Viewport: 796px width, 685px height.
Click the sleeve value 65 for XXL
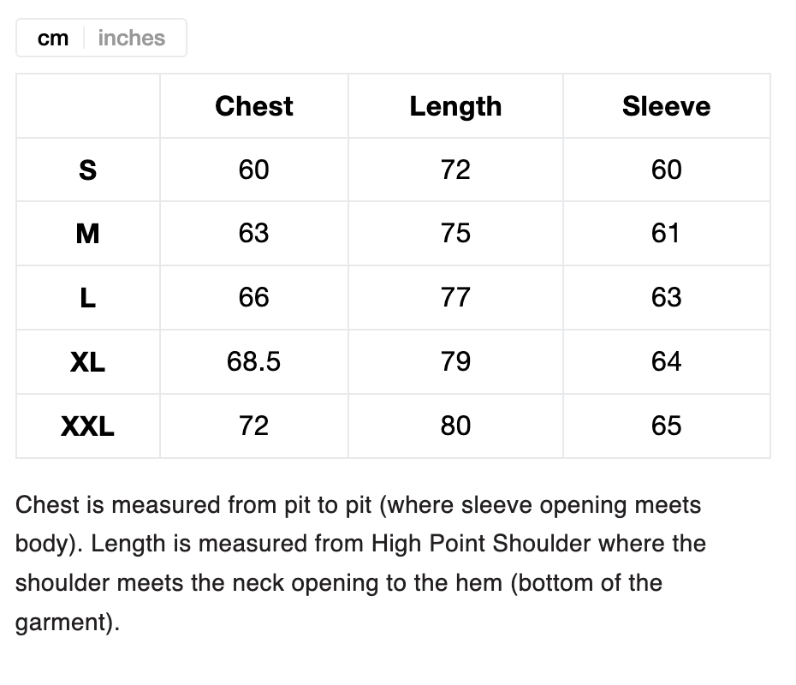click(666, 426)
